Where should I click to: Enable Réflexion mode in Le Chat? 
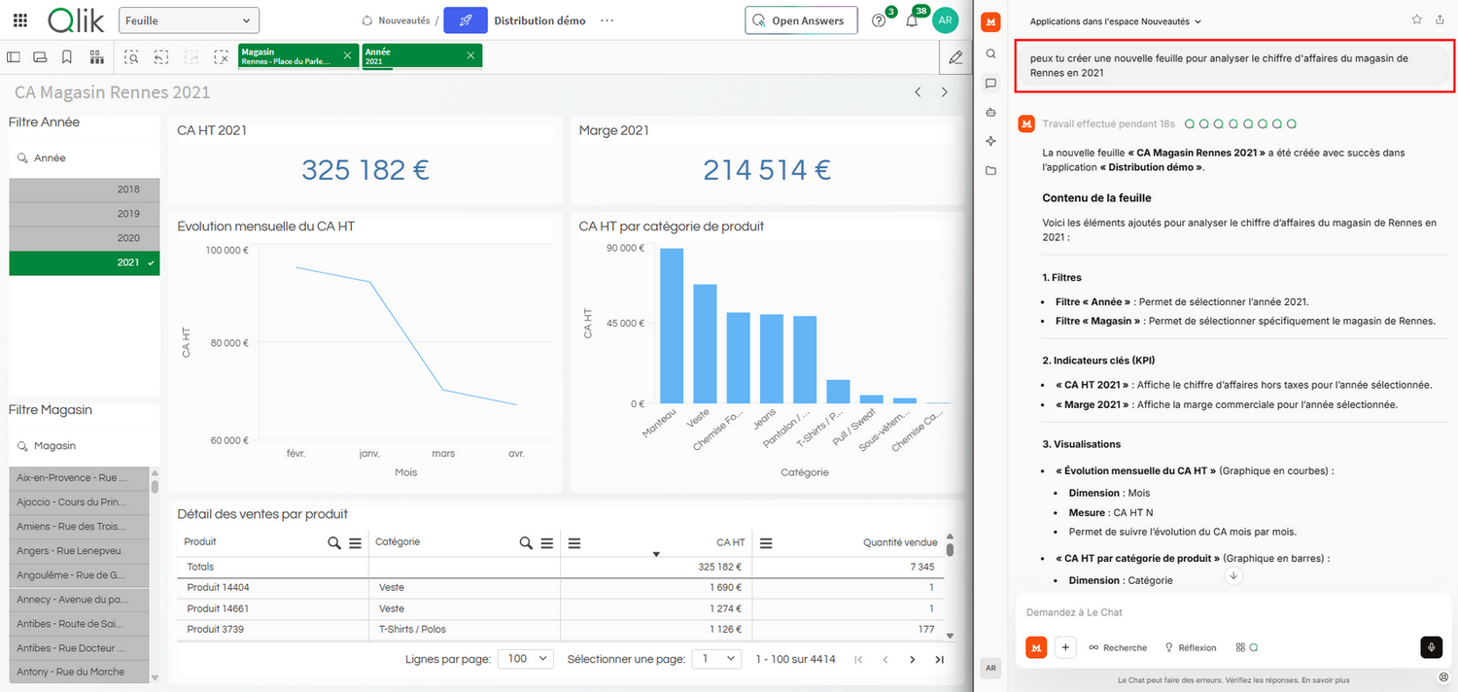pyautogui.click(x=1190, y=646)
